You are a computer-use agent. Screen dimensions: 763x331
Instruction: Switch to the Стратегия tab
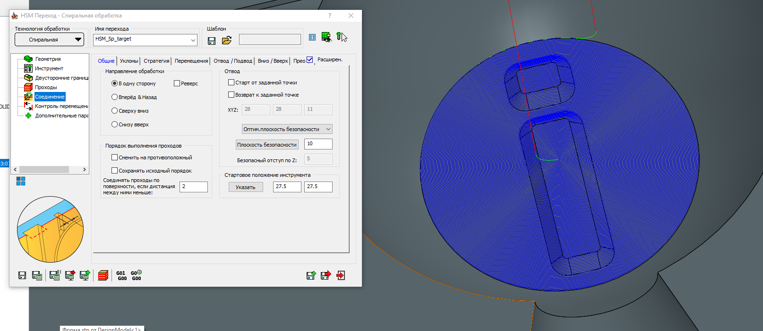pos(156,61)
